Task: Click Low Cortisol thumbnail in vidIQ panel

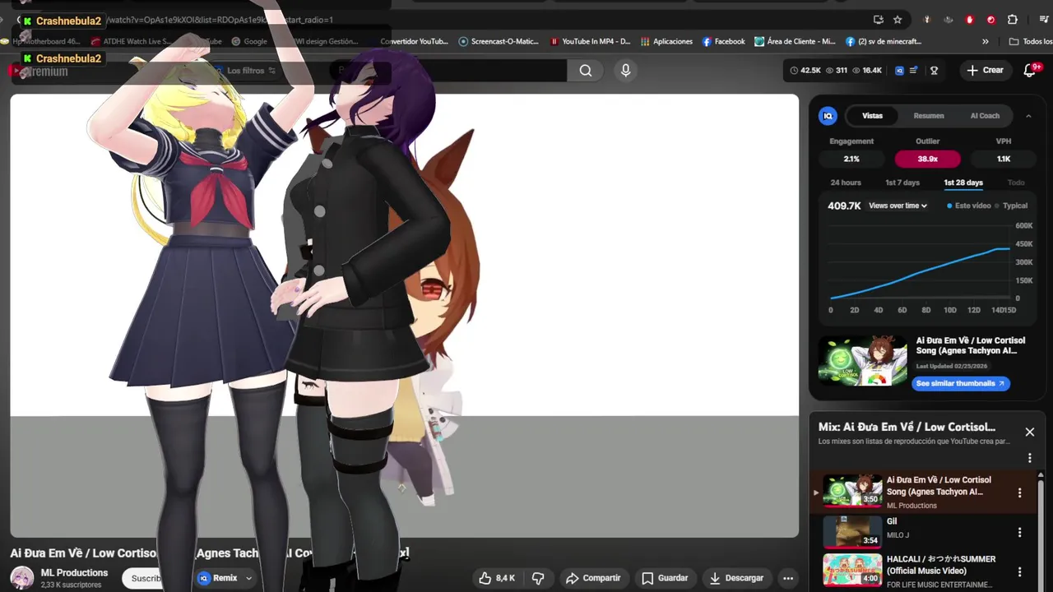Action: 863,360
